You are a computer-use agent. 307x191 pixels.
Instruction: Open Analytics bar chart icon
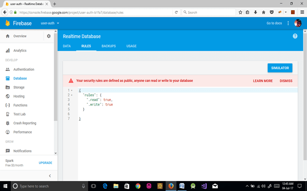(x=8, y=50)
